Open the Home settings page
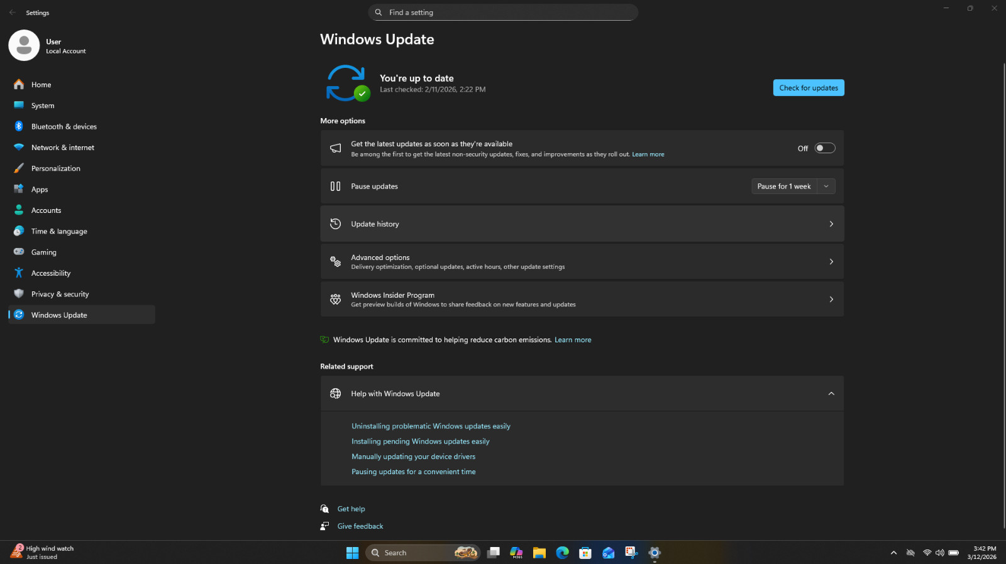1006x564 pixels. [82, 85]
